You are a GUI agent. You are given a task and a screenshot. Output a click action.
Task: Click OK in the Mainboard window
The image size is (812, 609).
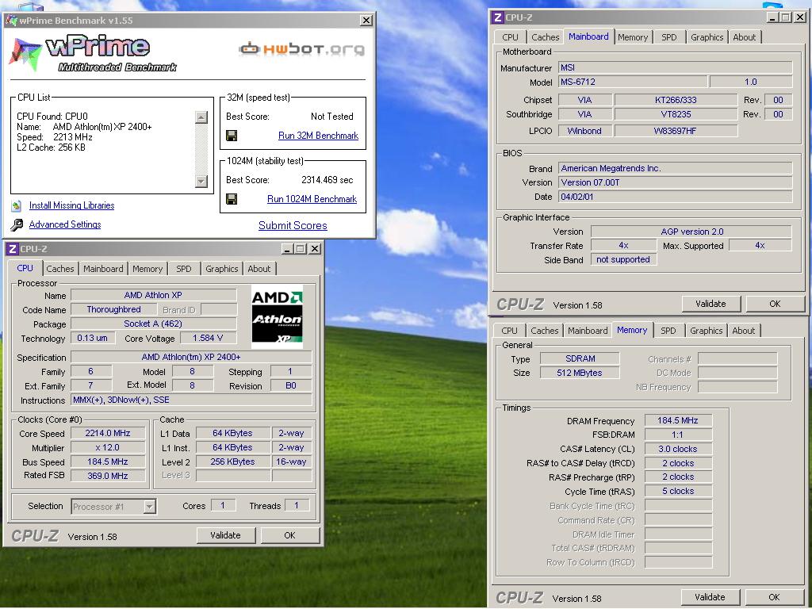click(775, 304)
